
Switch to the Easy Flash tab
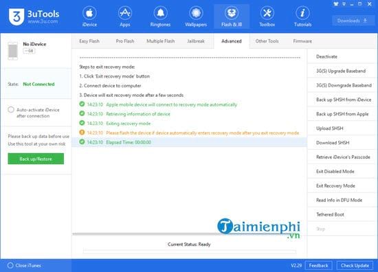coord(89,41)
